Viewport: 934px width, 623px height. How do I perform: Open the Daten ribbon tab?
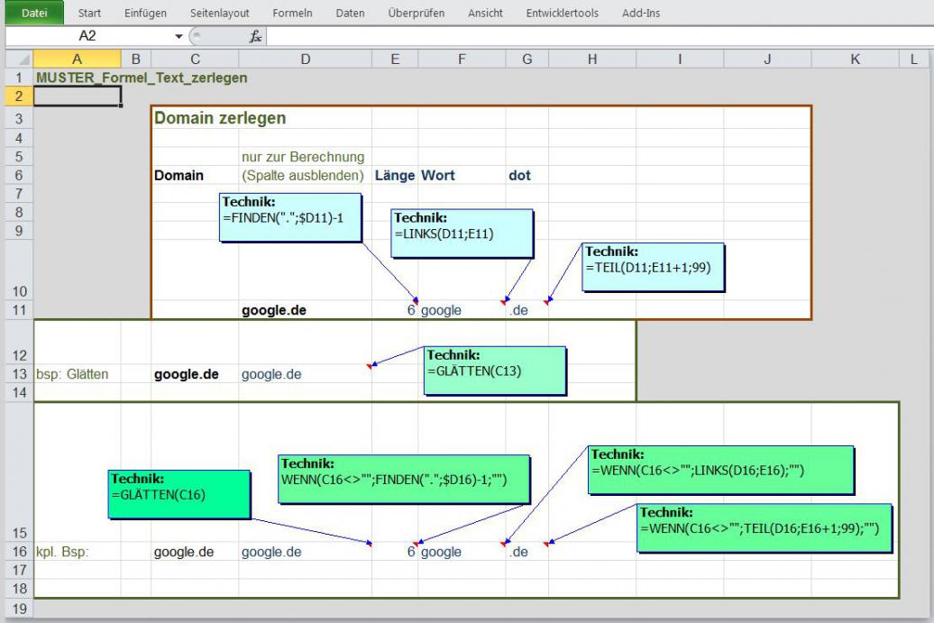[350, 14]
